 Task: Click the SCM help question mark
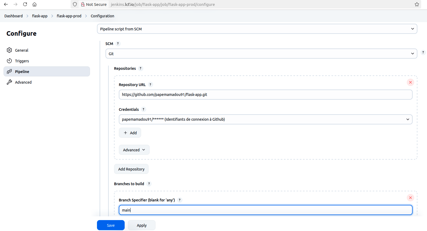[118, 44]
